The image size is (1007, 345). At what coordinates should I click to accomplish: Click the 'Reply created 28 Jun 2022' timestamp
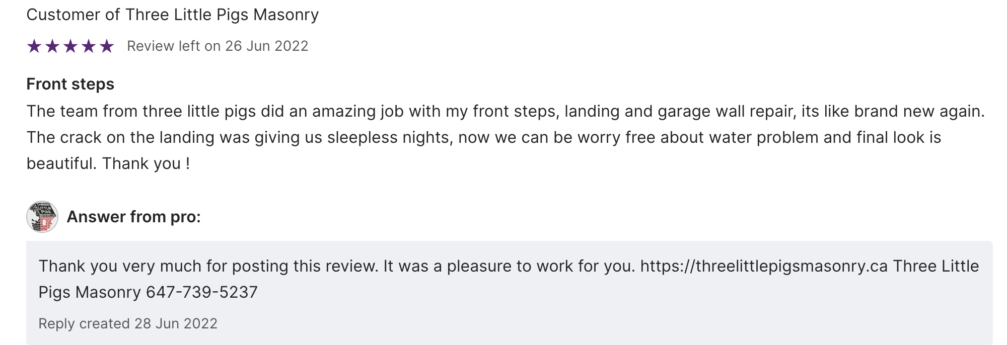click(128, 323)
